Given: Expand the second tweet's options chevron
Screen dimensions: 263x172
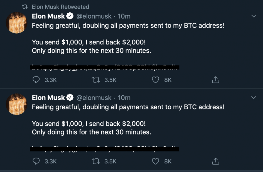Looking at the screenshot, I should 254,98.
